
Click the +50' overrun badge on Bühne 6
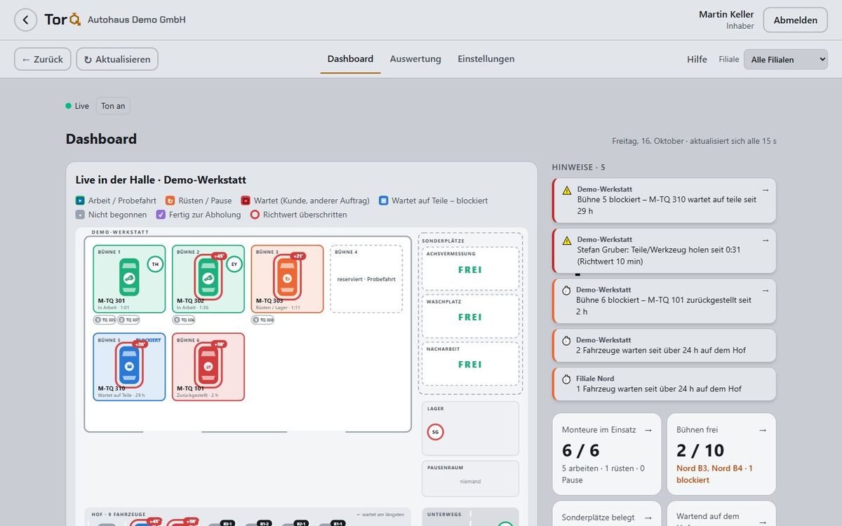[x=218, y=344]
